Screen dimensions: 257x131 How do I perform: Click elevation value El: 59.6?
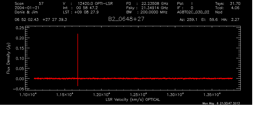pyautogui.click(x=209, y=20)
